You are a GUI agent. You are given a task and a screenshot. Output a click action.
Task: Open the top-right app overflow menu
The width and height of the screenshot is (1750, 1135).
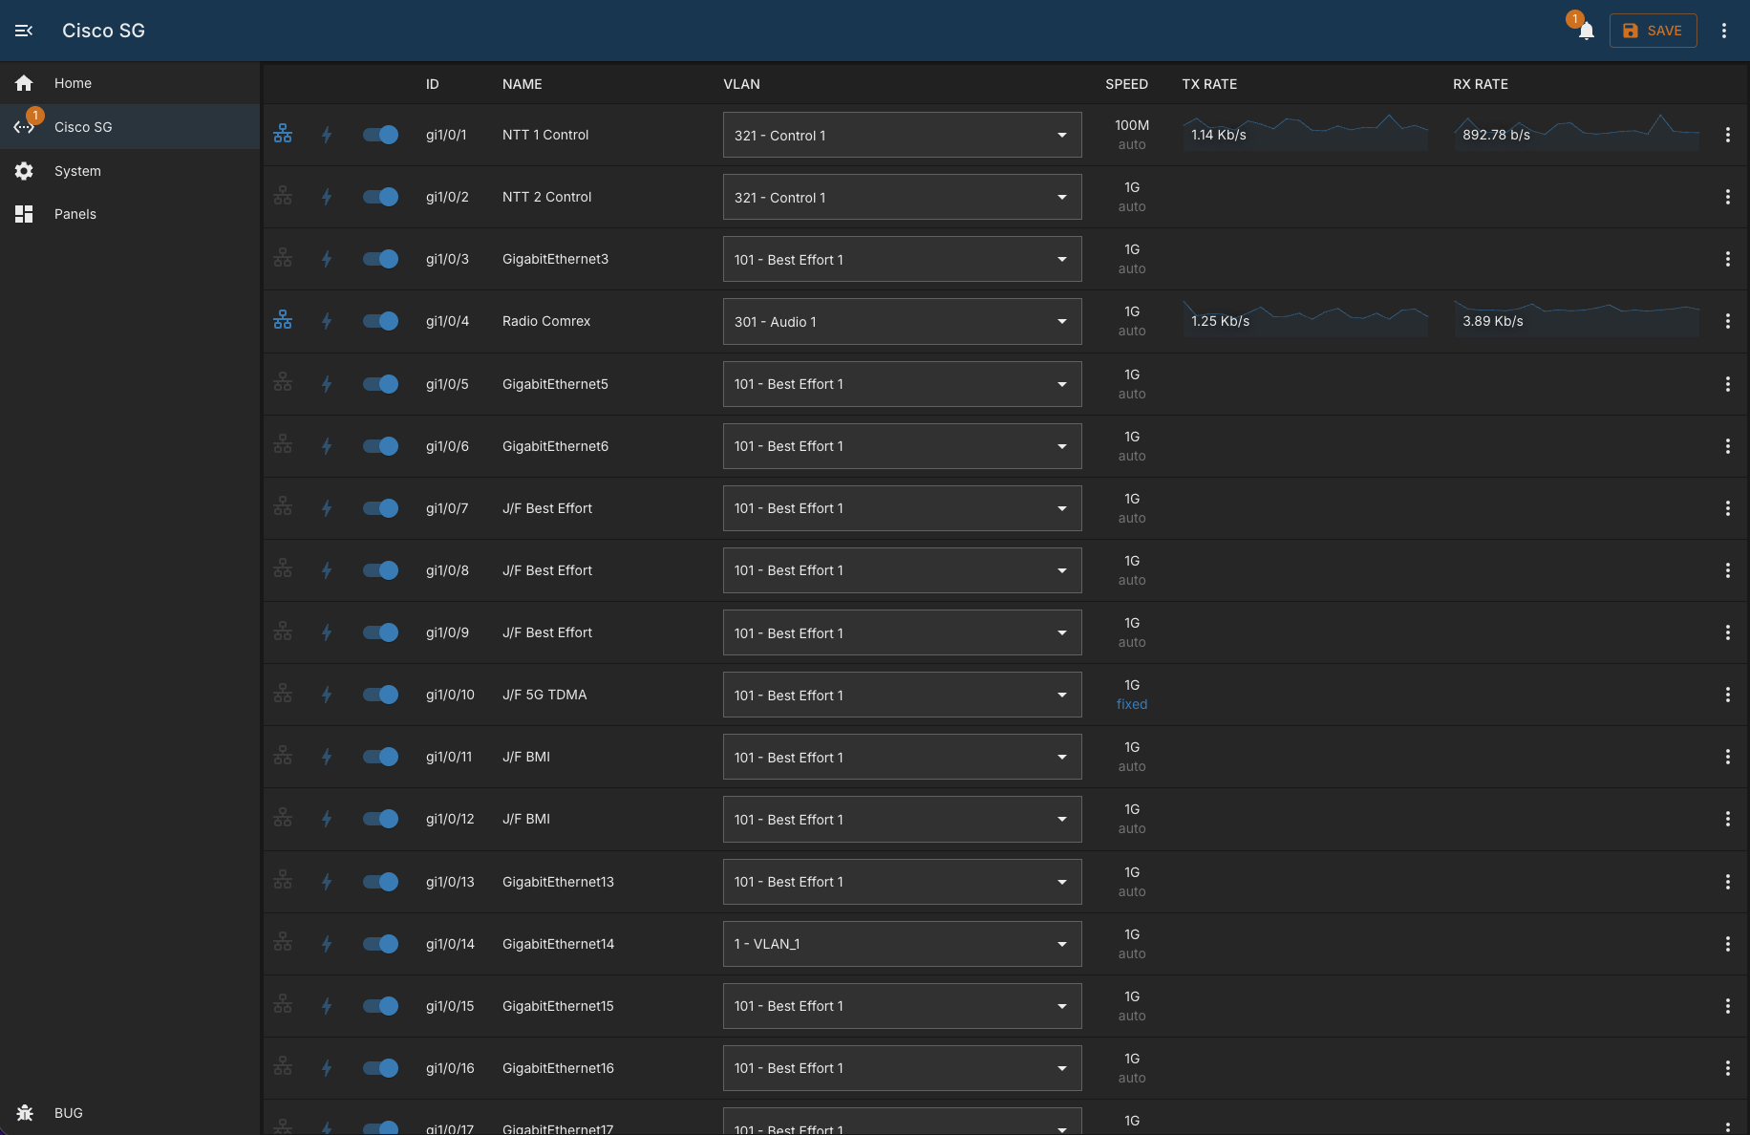1724,31
